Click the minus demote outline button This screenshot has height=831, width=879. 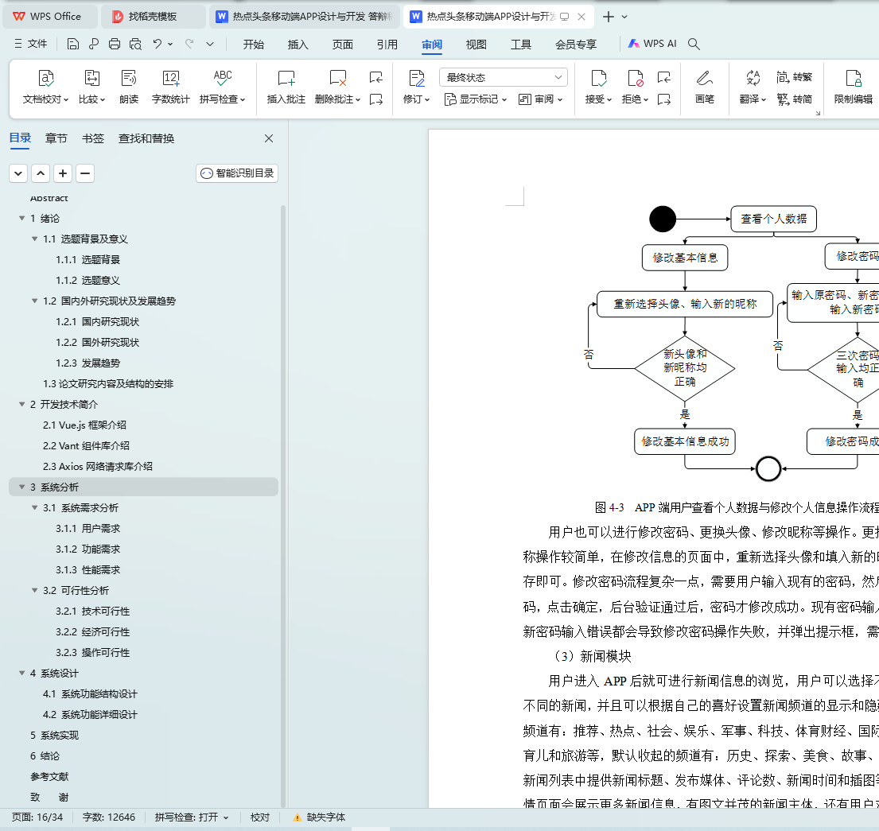(85, 173)
